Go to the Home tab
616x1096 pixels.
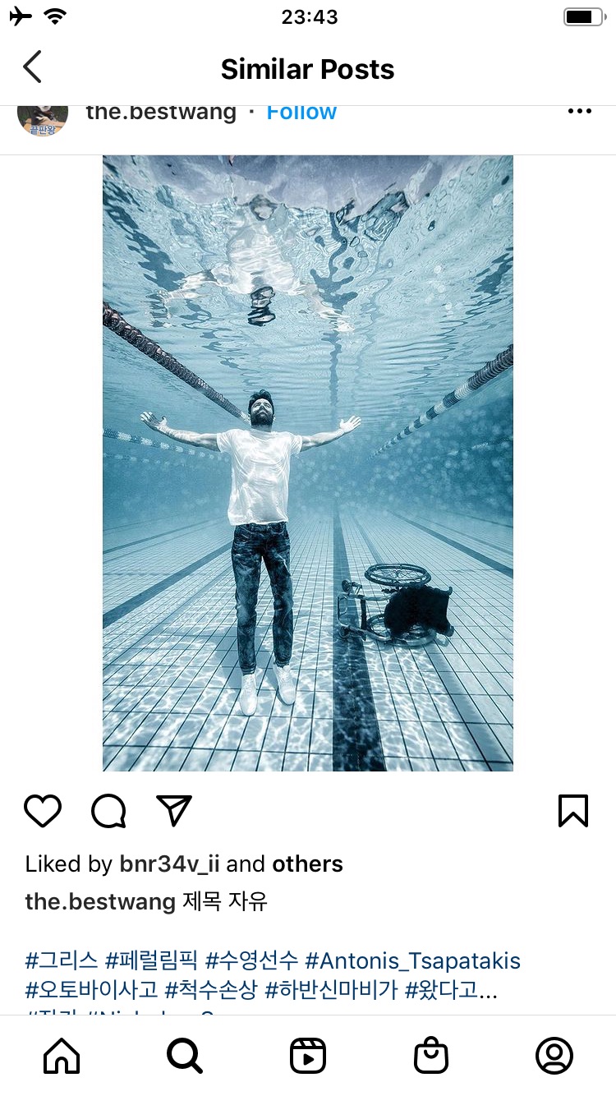tap(62, 1056)
